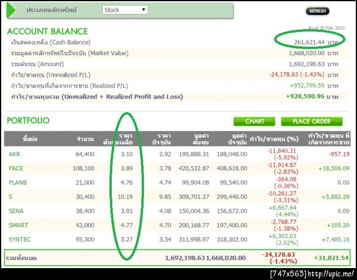Click AKR loss -11,840.31

coord(282,151)
